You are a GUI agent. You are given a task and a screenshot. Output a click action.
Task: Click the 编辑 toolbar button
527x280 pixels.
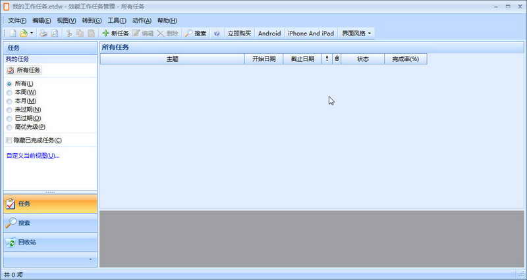coord(143,34)
